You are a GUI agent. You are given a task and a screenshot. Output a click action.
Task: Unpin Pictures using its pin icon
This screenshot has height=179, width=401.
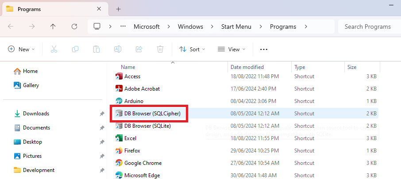pos(102,156)
